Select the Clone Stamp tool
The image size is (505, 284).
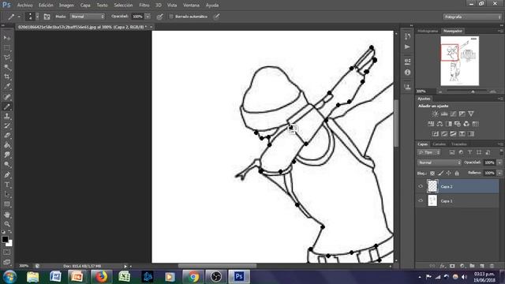(x=7, y=116)
